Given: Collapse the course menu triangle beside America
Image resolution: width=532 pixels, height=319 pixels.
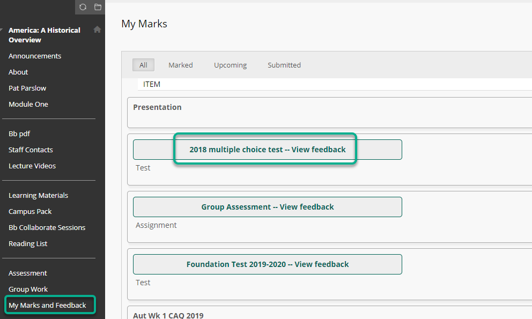Looking at the screenshot, I should pos(2,30).
